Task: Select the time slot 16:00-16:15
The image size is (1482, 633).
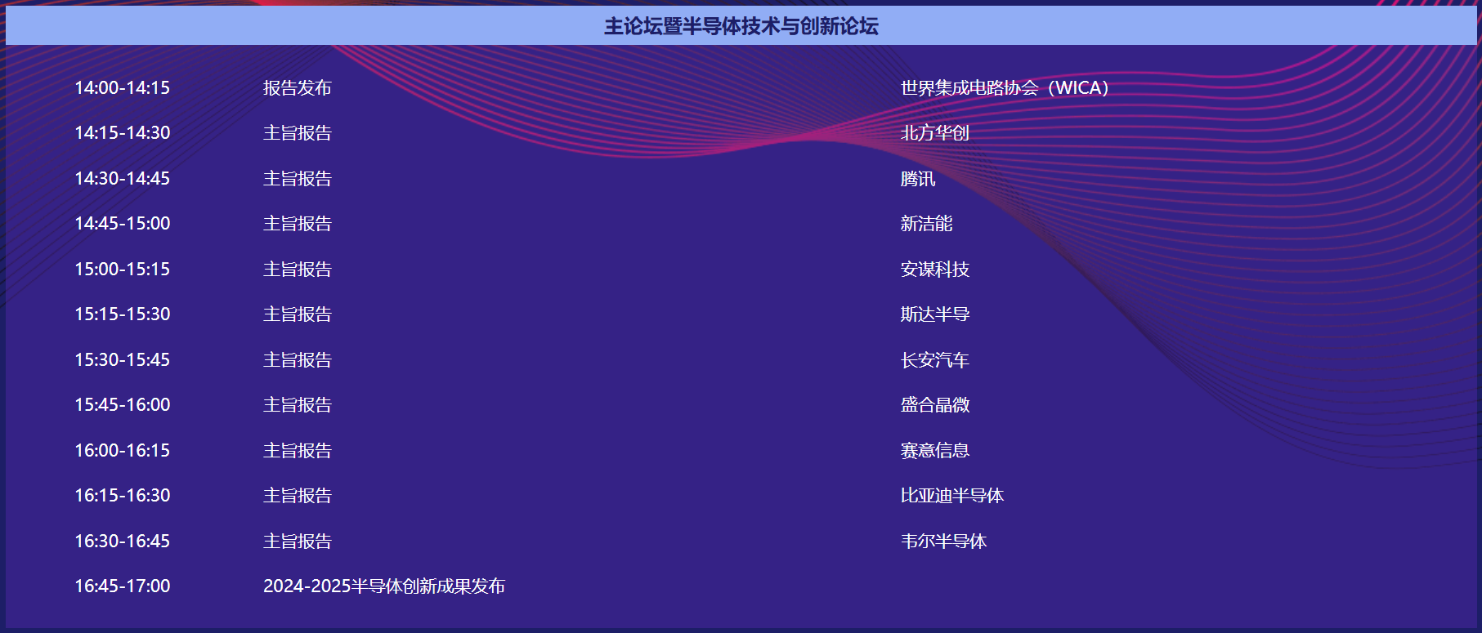Action: tap(122, 450)
